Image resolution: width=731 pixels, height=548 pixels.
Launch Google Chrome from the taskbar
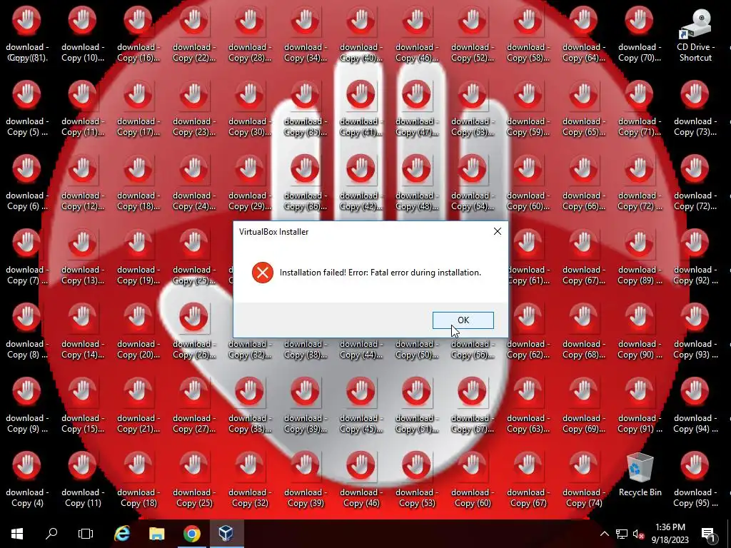pos(191,534)
